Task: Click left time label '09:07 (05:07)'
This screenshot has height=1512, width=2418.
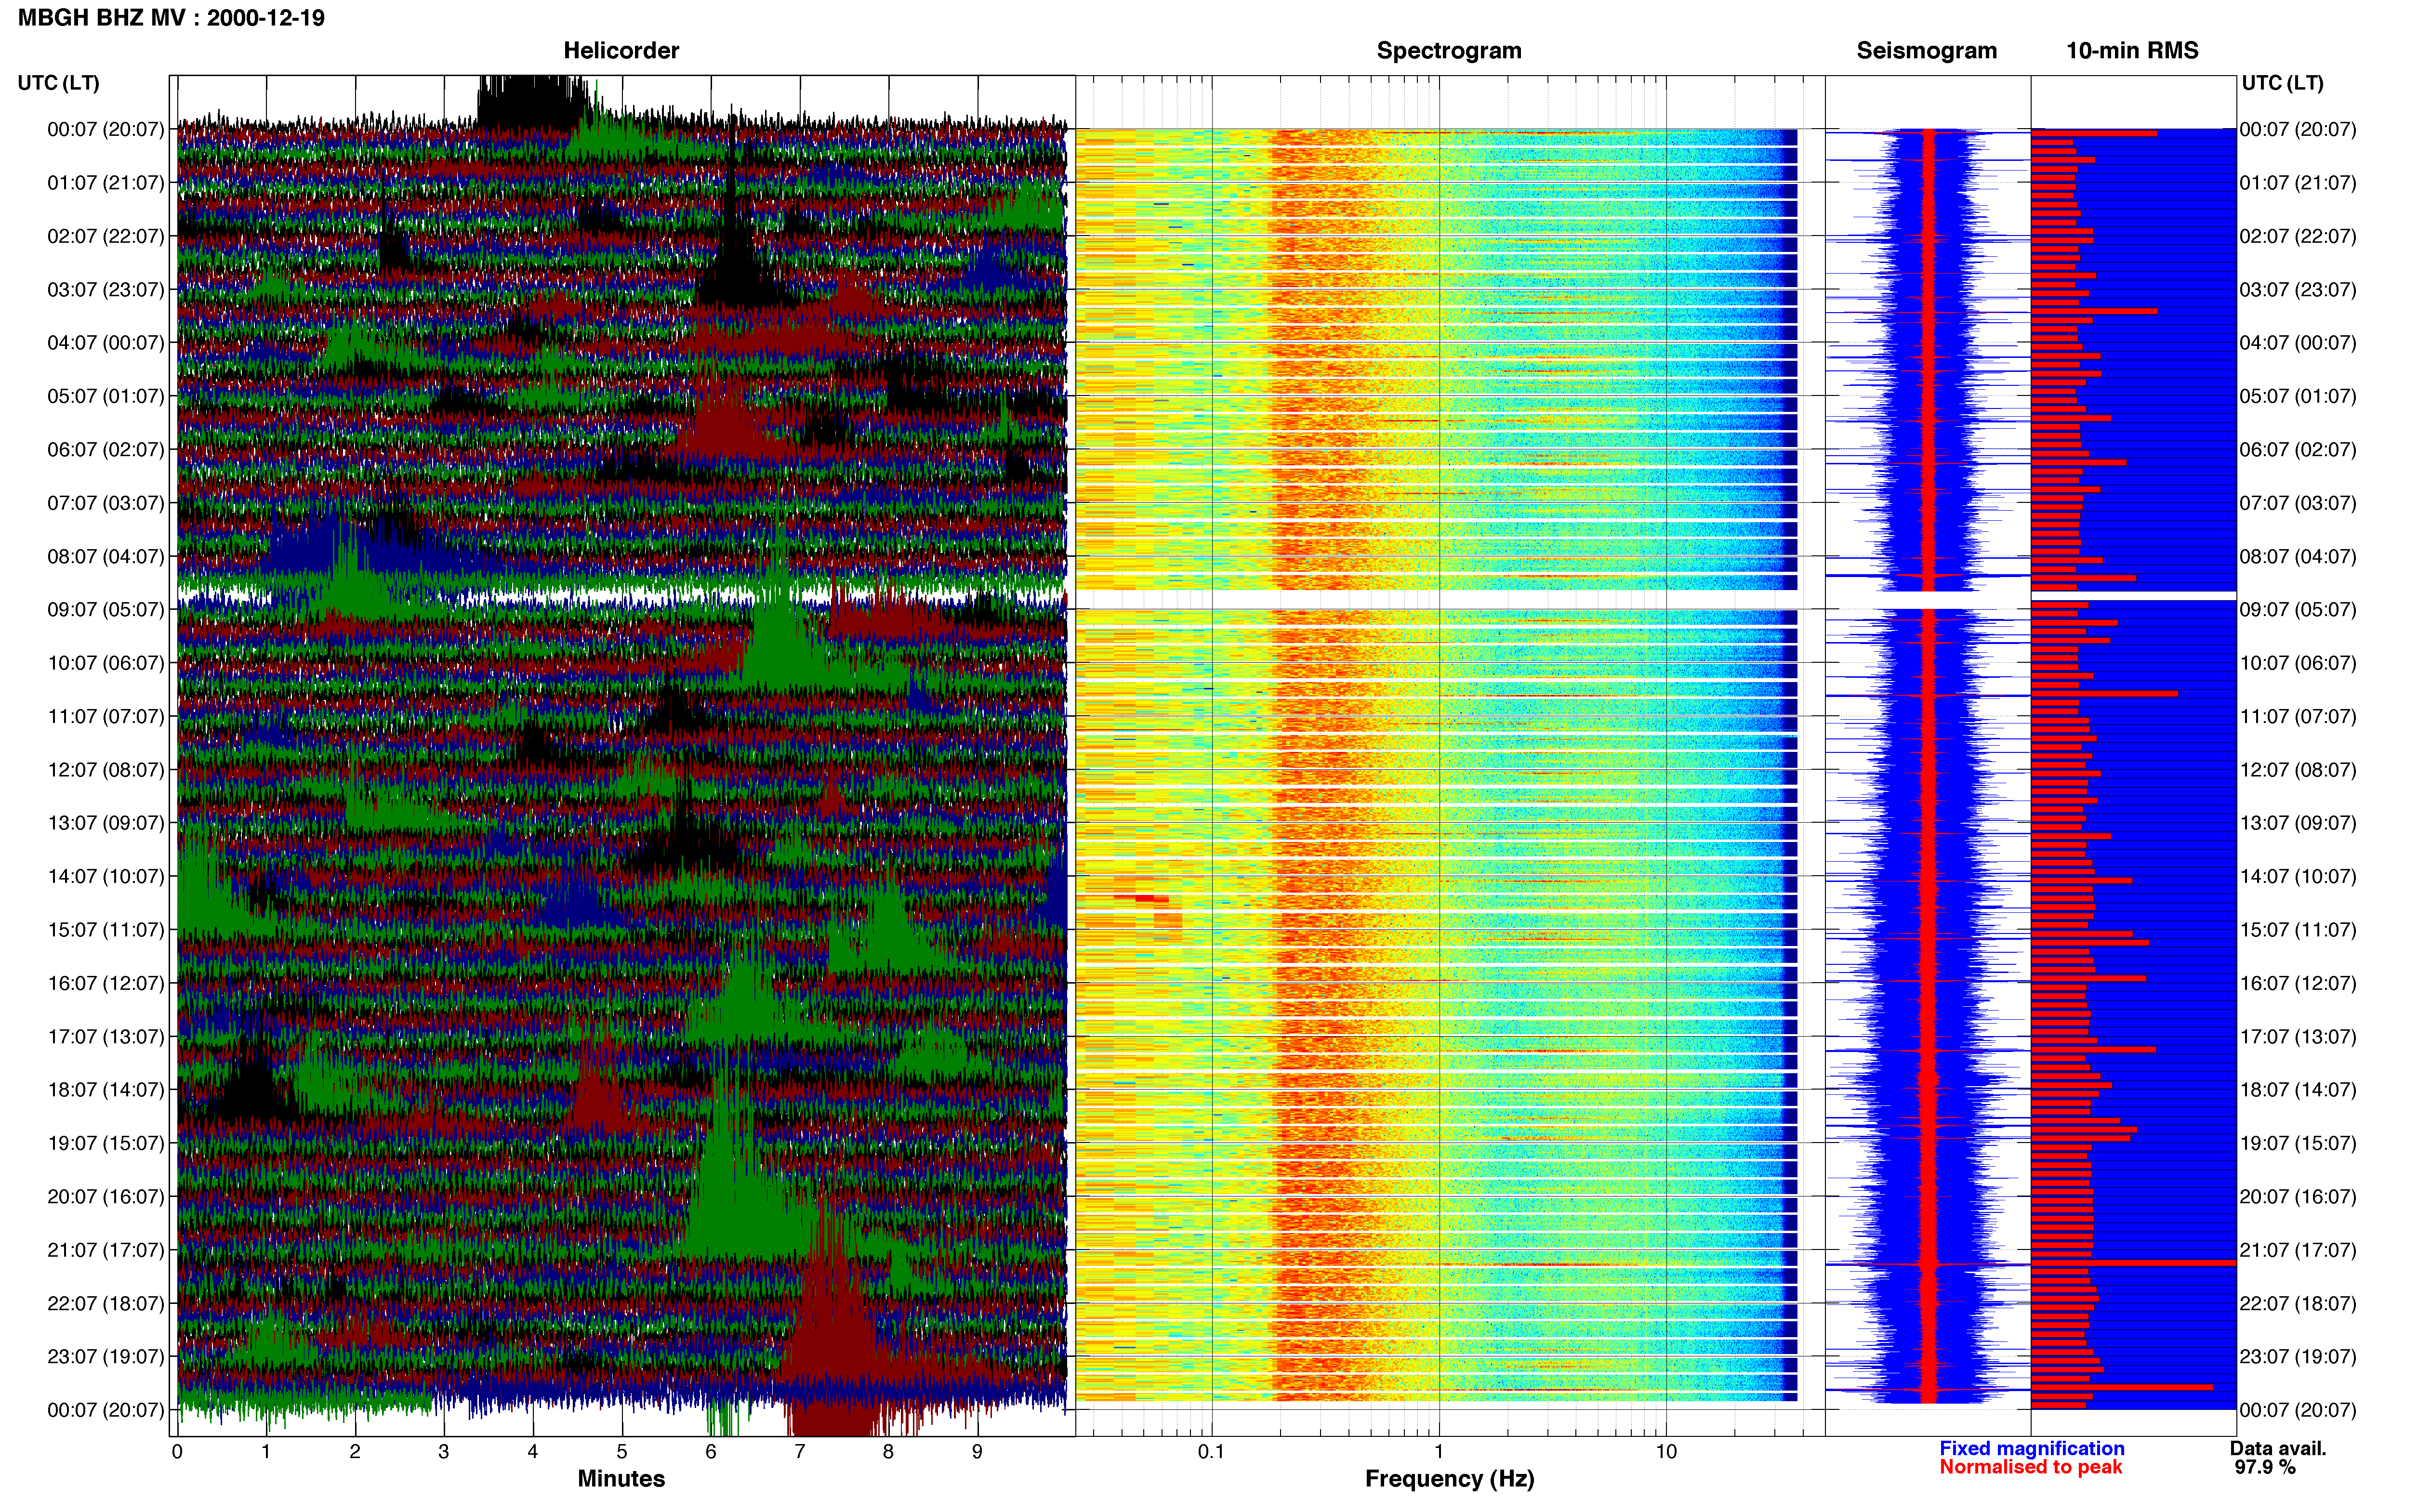Action: pyautogui.click(x=105, y=610)
